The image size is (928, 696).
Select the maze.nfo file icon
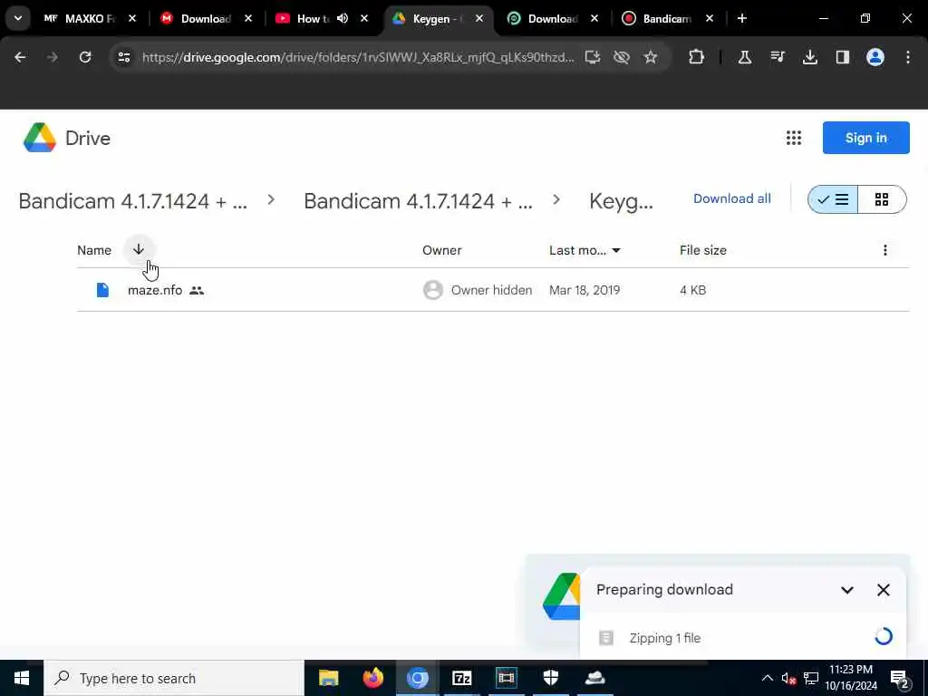point(103,290)
